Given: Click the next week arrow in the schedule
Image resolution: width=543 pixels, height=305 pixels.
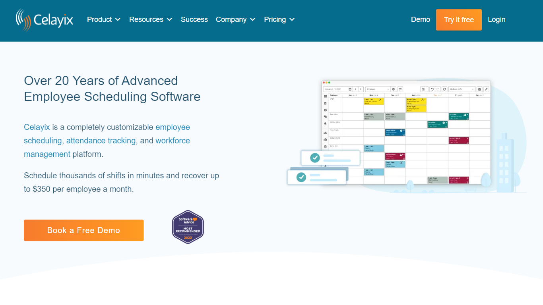Looking at the screenshot, I should point(361,89).
